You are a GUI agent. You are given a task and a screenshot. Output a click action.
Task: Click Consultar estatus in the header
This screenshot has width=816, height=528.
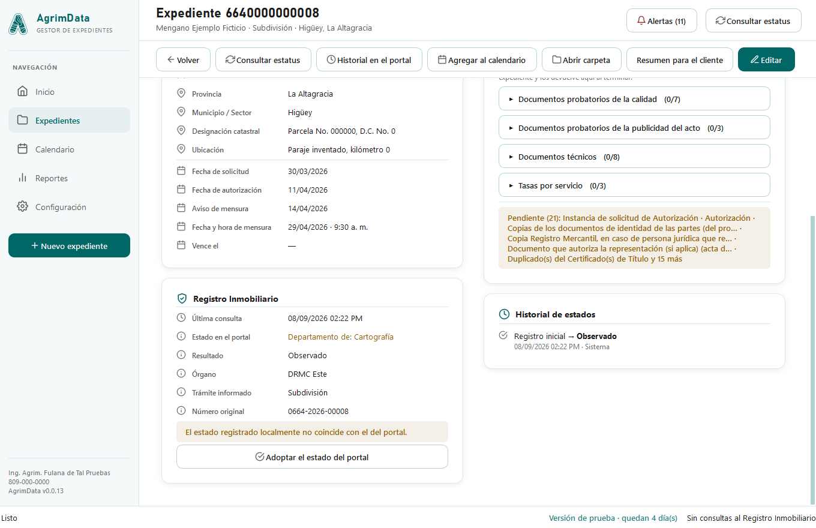[x=753, y=20]
